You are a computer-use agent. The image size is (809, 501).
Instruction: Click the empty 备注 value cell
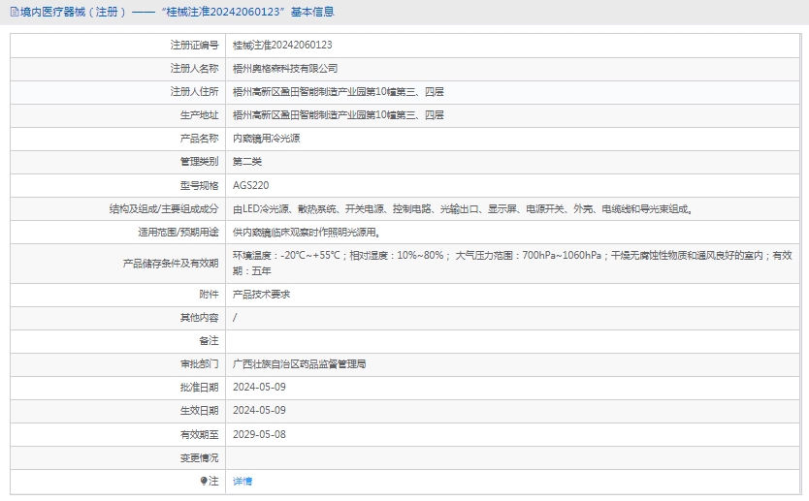pyautogui.click(x=514, y=341)
